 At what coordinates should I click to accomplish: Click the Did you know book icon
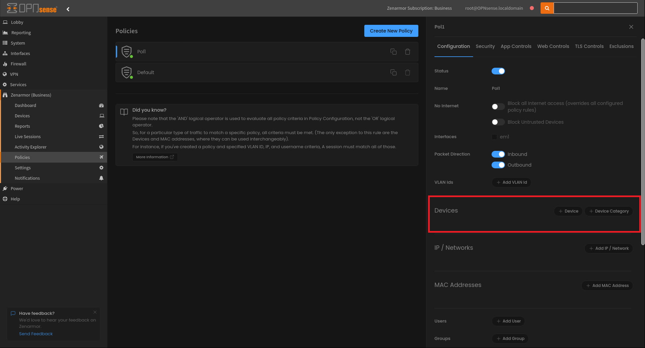(124, 112)
